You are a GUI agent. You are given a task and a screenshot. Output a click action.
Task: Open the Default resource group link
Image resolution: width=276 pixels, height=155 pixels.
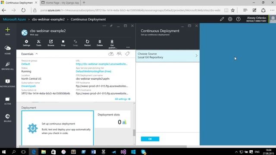pos(25,64)
